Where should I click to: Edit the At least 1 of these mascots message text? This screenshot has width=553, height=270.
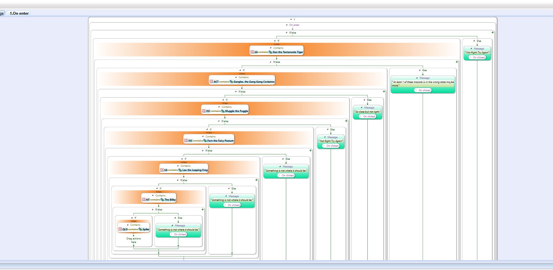[x=423, y=84]
